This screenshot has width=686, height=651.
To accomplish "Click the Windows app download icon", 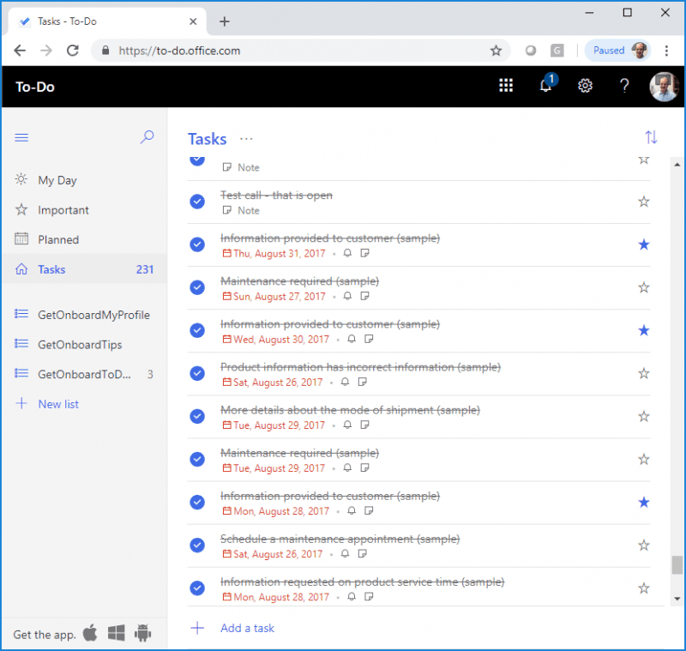I will tap(116, 634).
